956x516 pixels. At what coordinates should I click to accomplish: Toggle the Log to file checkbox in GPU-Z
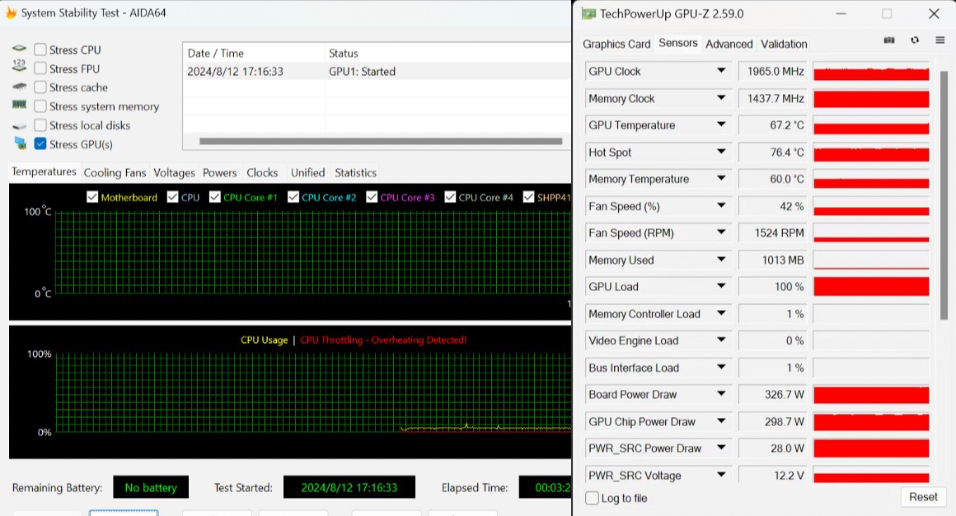pyautogui.click(x=592, y=498)
